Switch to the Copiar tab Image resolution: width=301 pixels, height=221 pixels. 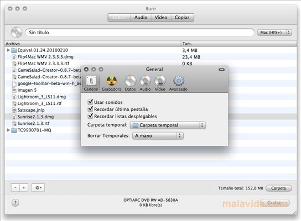pyautogui.click(x=182, y=18)
